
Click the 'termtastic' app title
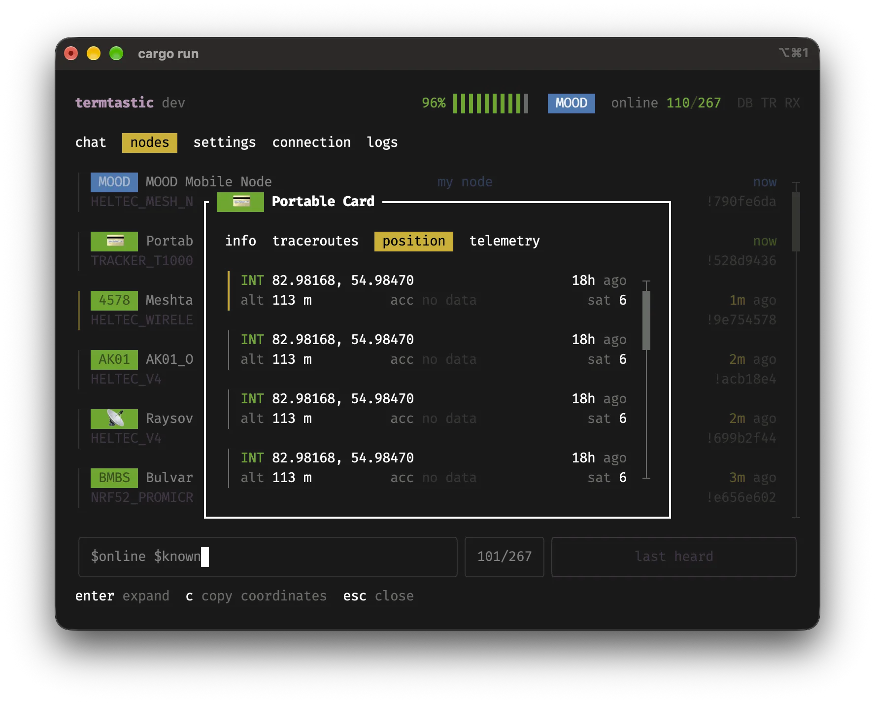(x=114, y=103)
